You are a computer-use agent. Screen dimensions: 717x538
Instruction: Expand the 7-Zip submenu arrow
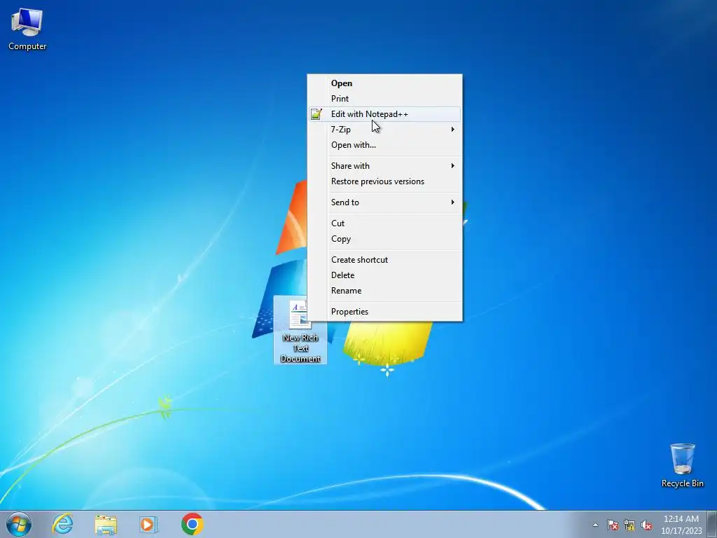click(x=453, y=130)
